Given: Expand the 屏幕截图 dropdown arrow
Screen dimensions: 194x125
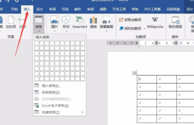Looking at the screenshot, I should (107, 31).
